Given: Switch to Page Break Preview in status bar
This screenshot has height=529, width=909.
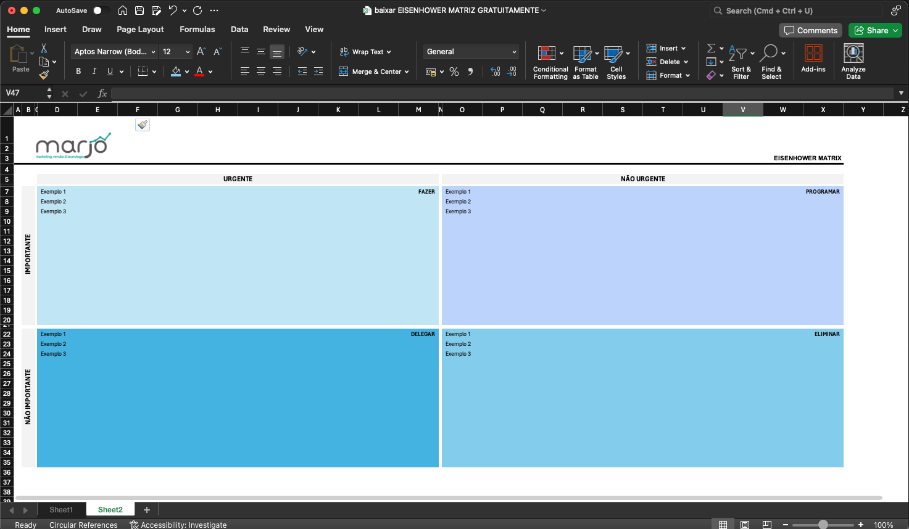Looking at the screenshot, I should pos(766,525).
